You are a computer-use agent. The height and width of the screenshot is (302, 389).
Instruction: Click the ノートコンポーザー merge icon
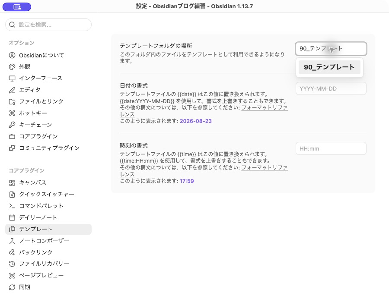(x=12, y=241)
